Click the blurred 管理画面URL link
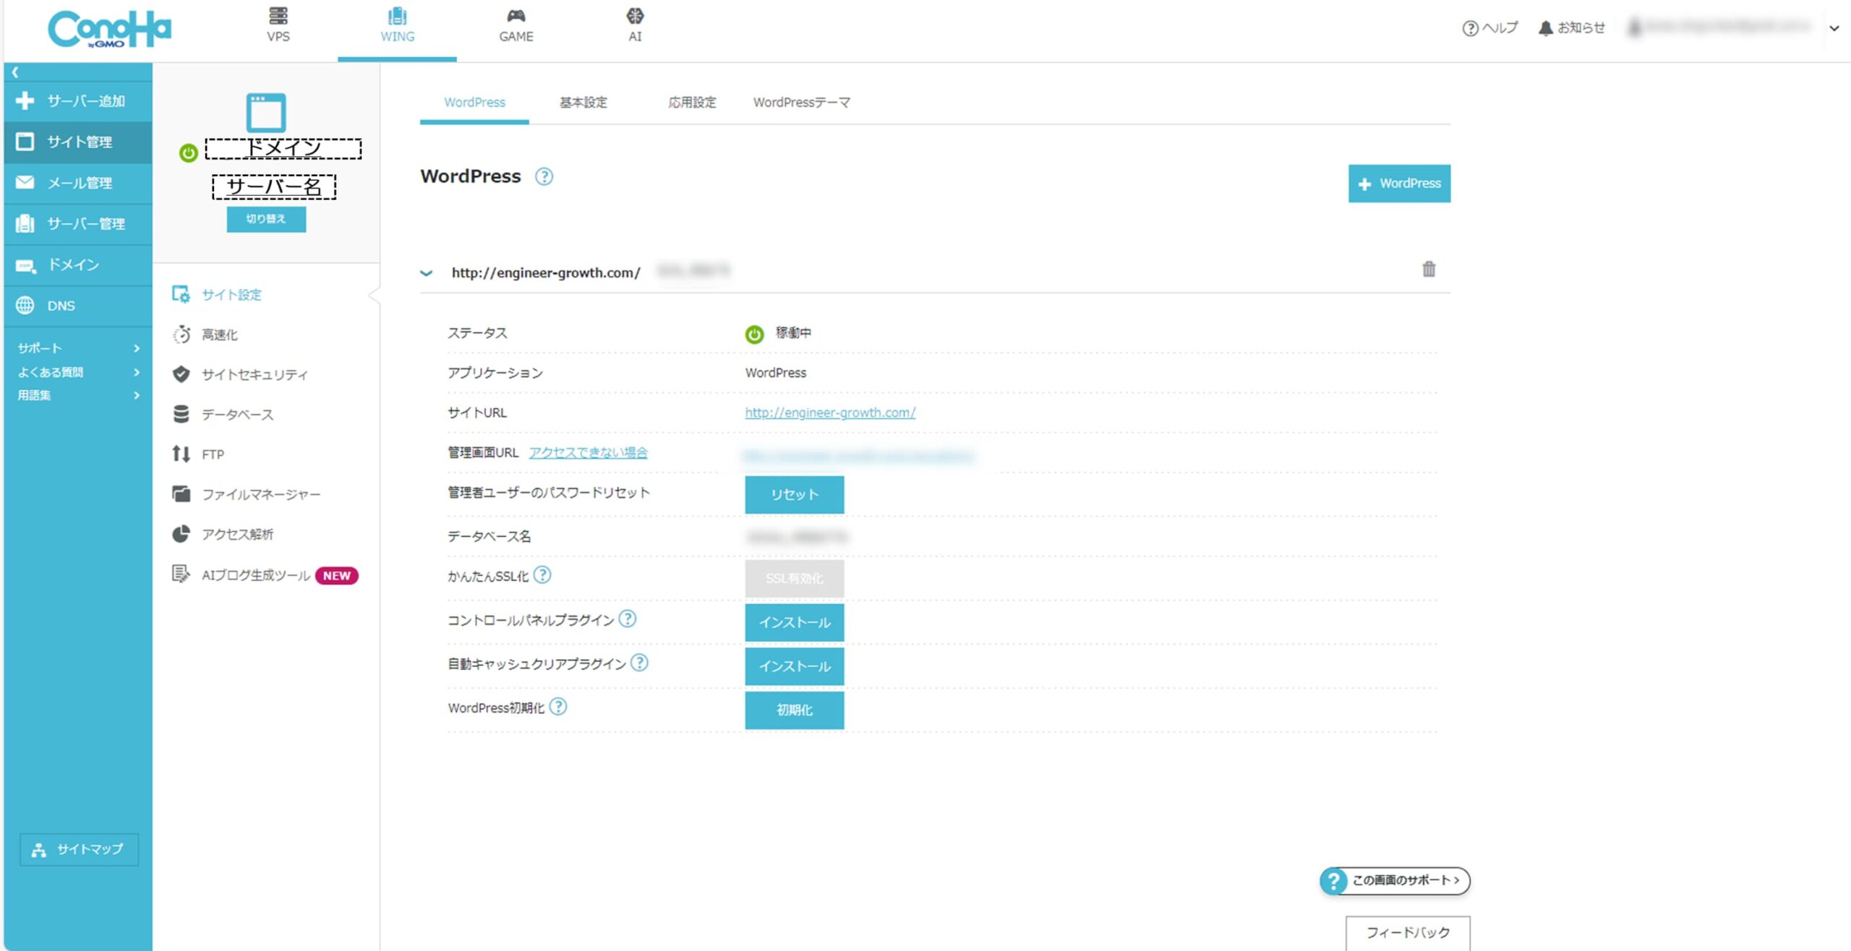Screen dimensions: 1851x951 (859, 456)
